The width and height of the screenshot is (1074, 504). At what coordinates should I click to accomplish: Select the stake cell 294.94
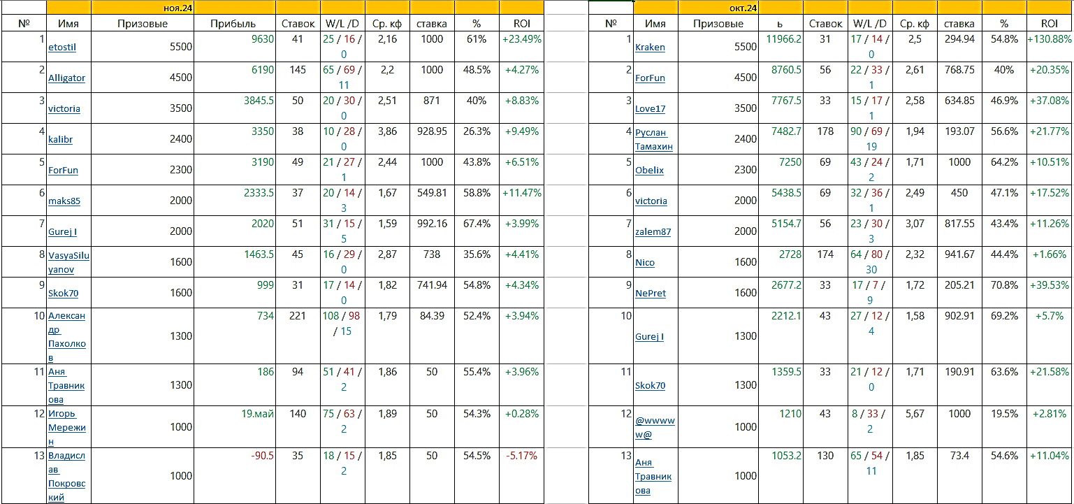point(959,47)
